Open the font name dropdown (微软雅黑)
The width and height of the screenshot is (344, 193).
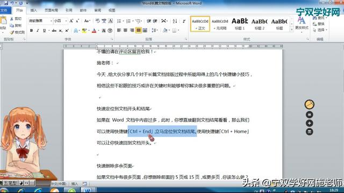tap(51, 21)
